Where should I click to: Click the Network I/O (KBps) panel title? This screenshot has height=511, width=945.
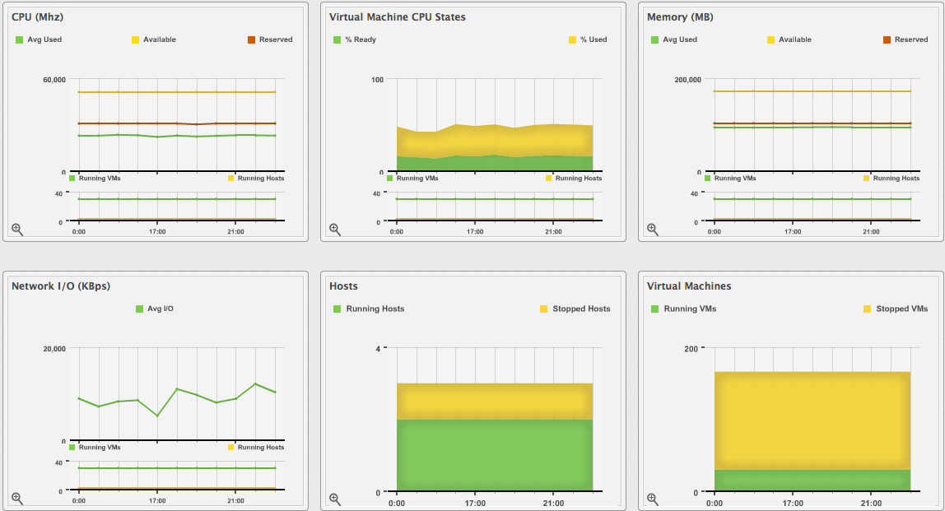61,286
